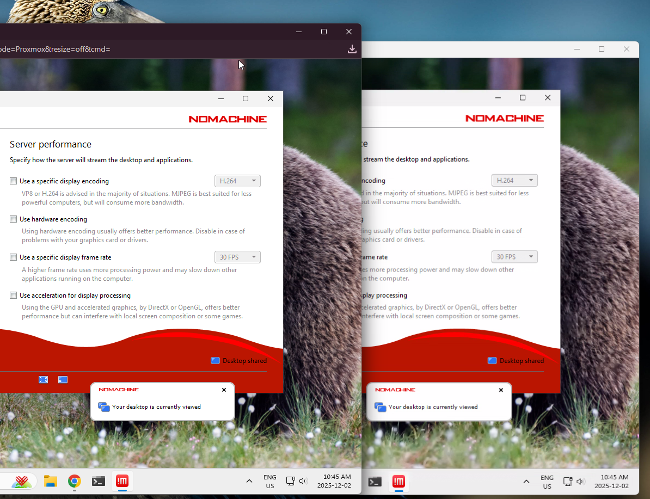Open the widgets icon on the taskbar
Image resolution: width=650 pixels, height=499 pixels.
(x=22, y=481)
